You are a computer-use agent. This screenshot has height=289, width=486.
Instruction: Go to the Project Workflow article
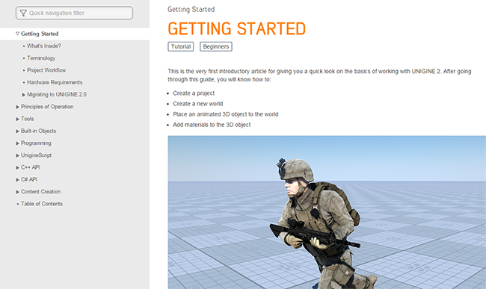pos(46,70)
